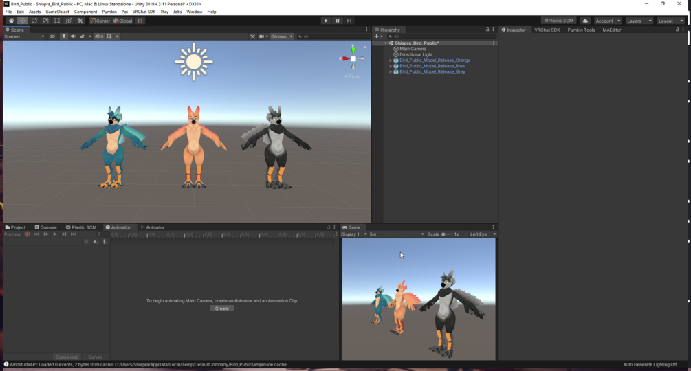Screen dimensions: 691x371
Task: Click the grid snapping icon beside Global
Action: (x=140, y=21)
